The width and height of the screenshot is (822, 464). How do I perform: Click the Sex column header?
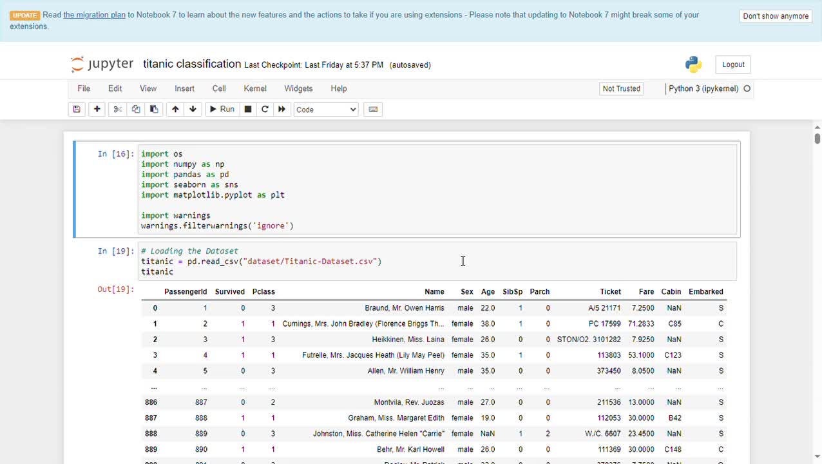point(467,292)
